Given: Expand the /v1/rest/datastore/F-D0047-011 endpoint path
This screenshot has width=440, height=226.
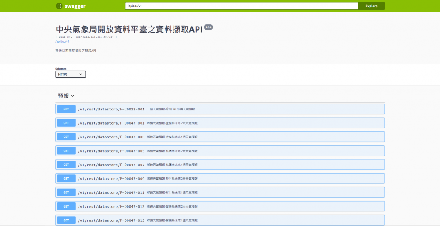Looking at the screenshot, I should [111, 192].
